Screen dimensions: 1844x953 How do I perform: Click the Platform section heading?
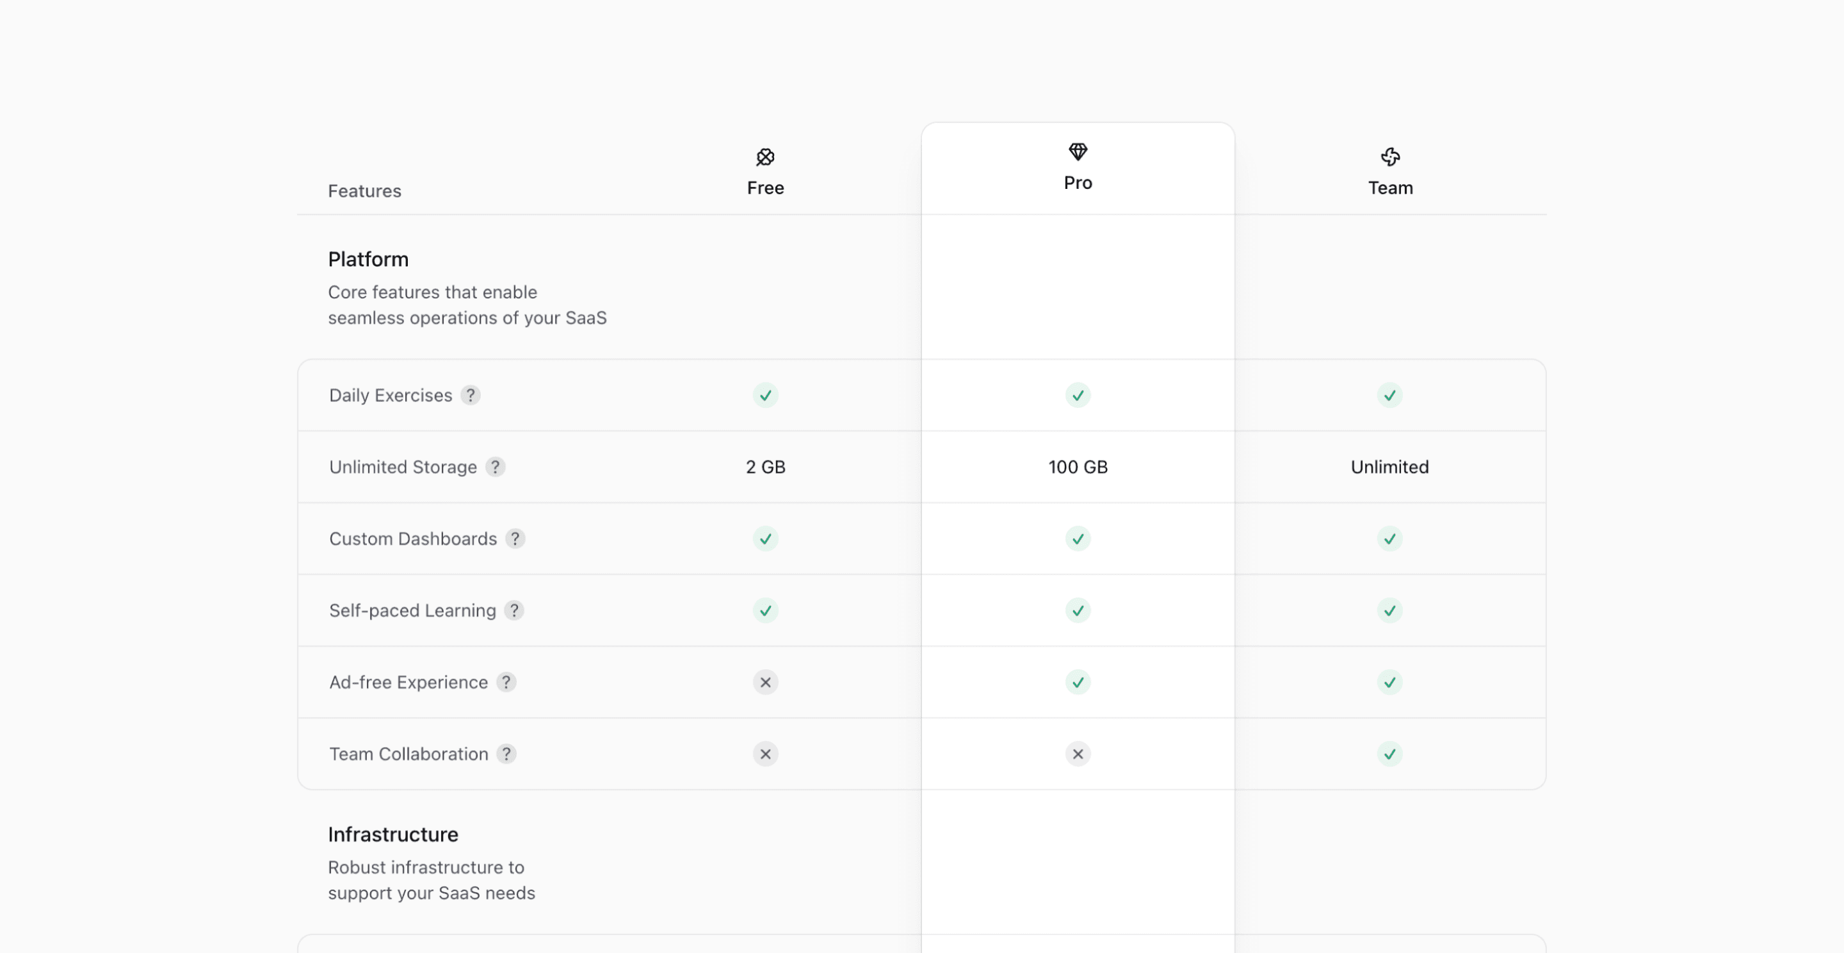click(x=368, y=259)
